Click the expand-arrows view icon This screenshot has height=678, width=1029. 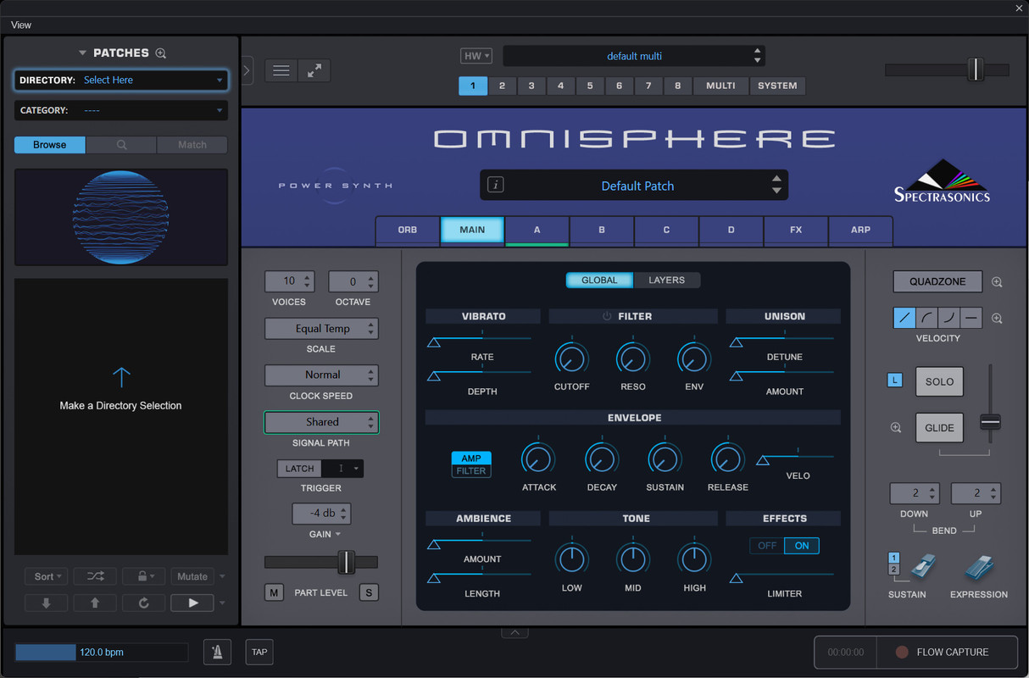(314, 70)
